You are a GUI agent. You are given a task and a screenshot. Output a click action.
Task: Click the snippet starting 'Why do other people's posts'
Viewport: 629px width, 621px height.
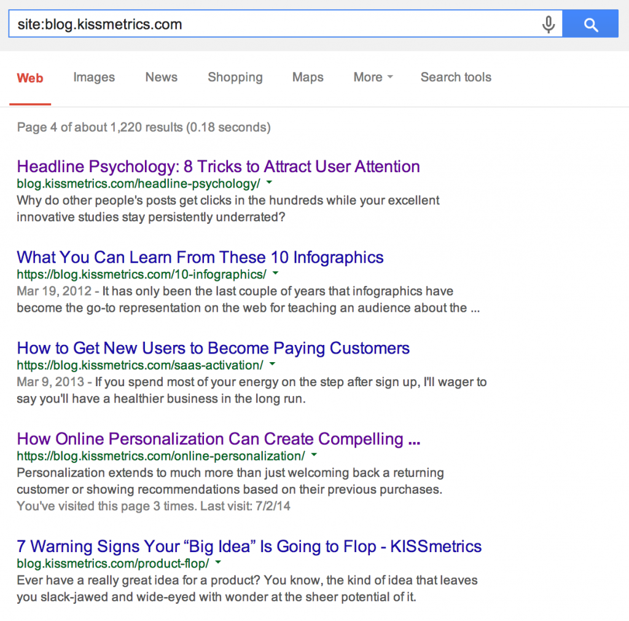pyautogui.click(x=228, y=208)
